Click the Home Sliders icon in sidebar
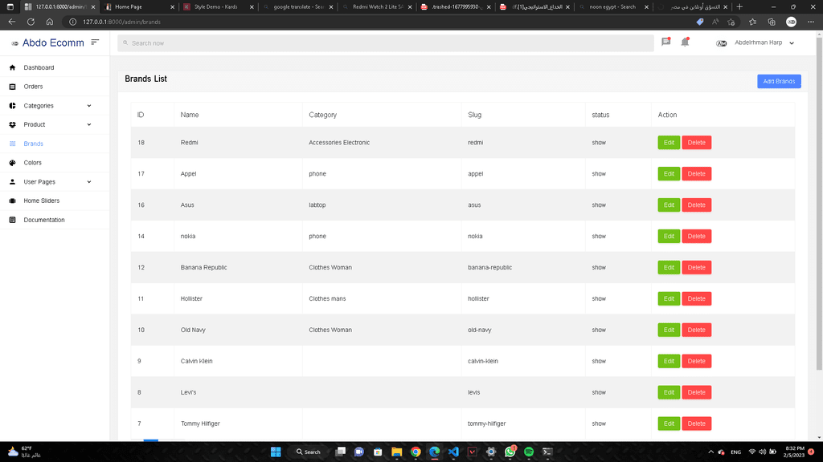Screen dimensions: 823x462 [13, 201]
